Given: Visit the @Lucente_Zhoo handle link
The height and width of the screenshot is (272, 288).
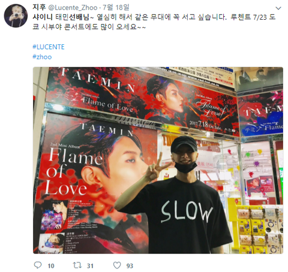Looking at the screenshot, I should click(x=73, y=8).
